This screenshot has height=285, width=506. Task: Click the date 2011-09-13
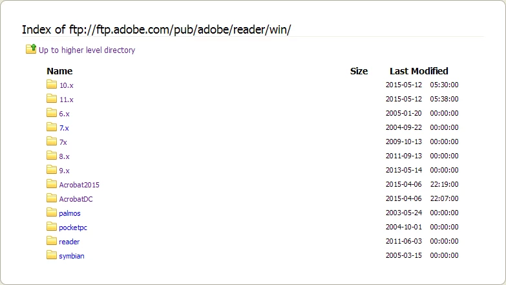point(404,156)
